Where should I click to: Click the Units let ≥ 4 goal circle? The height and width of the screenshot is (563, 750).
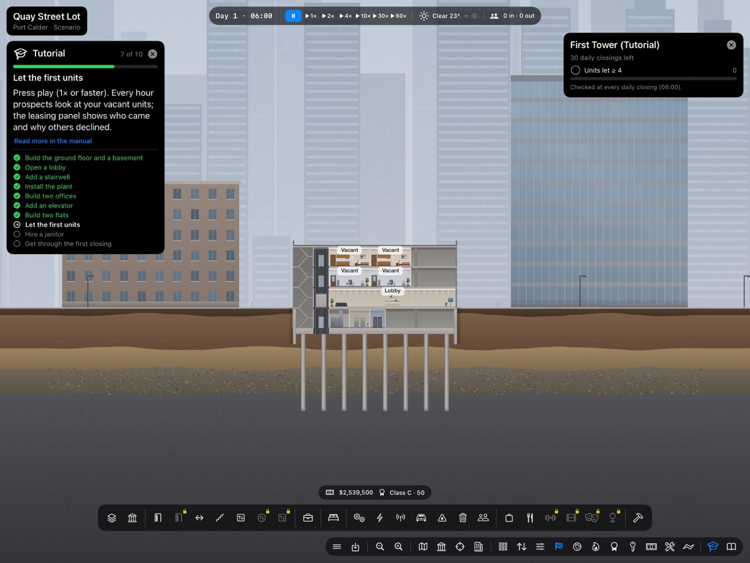coord(575,70)
